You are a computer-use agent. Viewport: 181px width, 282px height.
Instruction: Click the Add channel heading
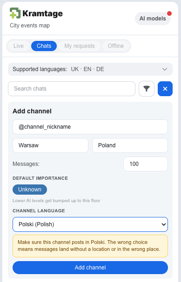tap(32, 111)
